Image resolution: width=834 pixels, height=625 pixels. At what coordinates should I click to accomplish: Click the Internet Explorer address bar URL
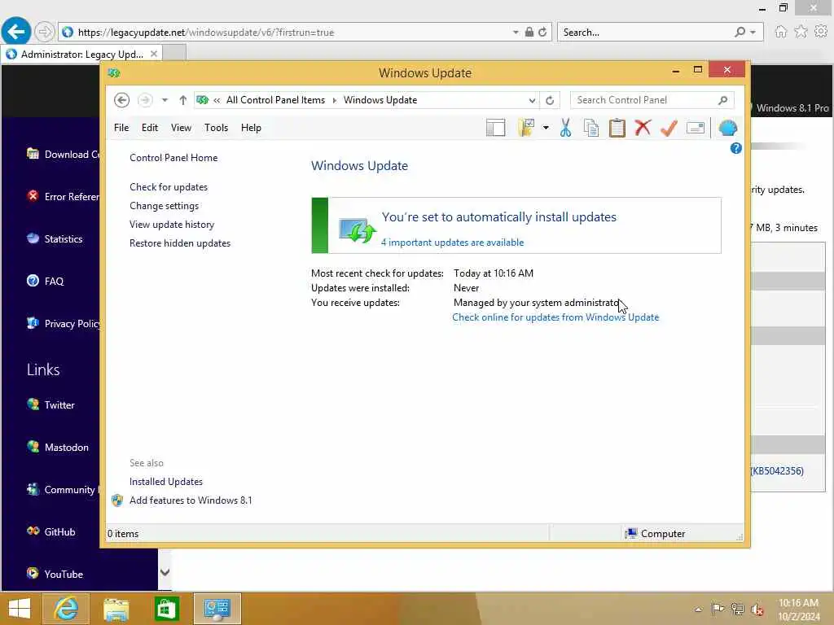pos(206,33)
